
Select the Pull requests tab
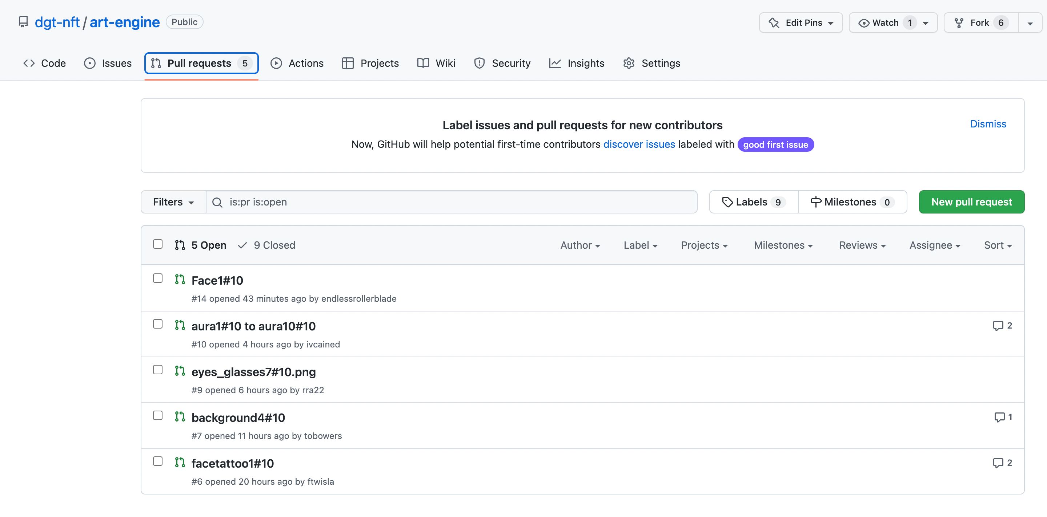click(202, 63)
